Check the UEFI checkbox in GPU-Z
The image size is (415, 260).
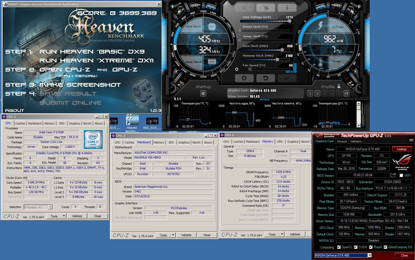[401, 175]
